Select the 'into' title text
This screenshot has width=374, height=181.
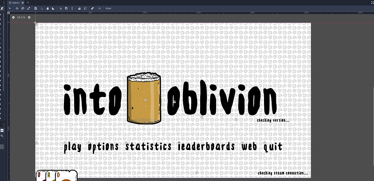tap(92, 100)
